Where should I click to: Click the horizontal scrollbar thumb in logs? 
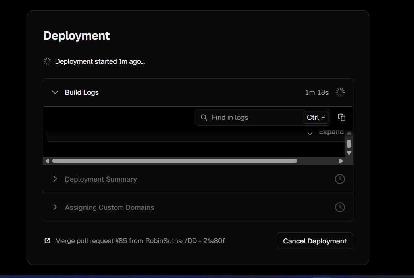tap(175, 161)
